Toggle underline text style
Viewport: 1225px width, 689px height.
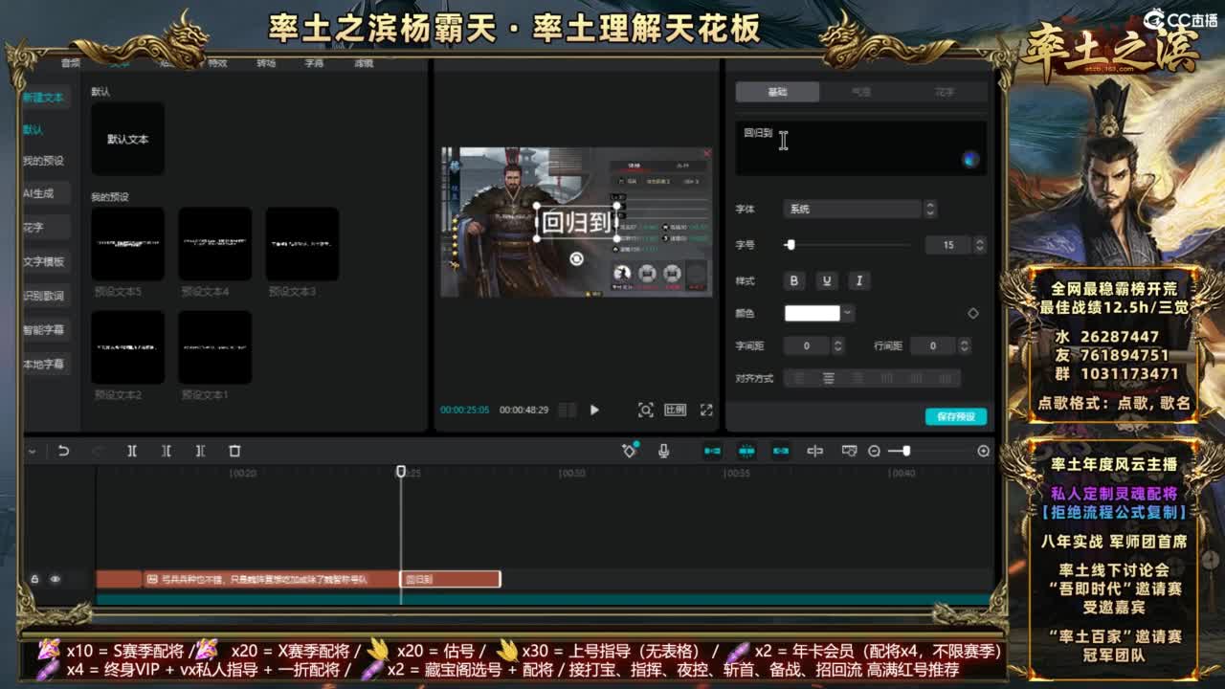point(827,280)
